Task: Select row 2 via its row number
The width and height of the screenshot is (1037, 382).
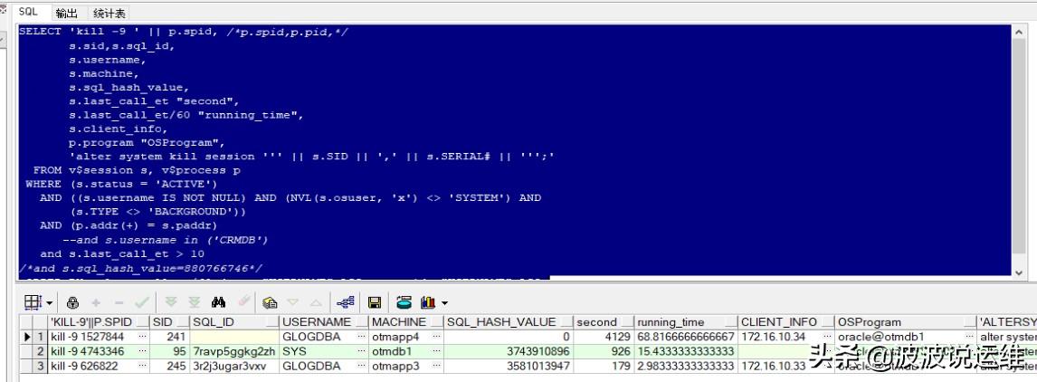Action: tap(40, 350)
